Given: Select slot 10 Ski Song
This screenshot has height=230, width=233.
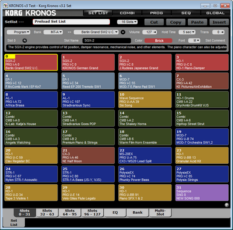Looking at the screenshot, I should 145,100.
